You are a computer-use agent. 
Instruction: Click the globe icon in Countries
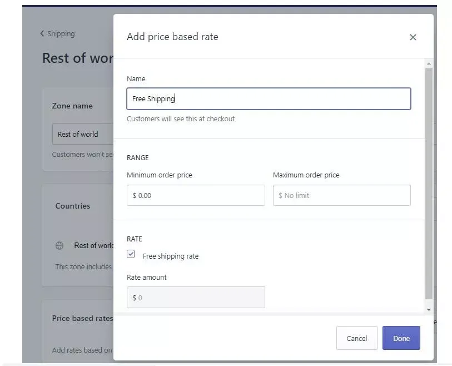(x=59, y=245)
